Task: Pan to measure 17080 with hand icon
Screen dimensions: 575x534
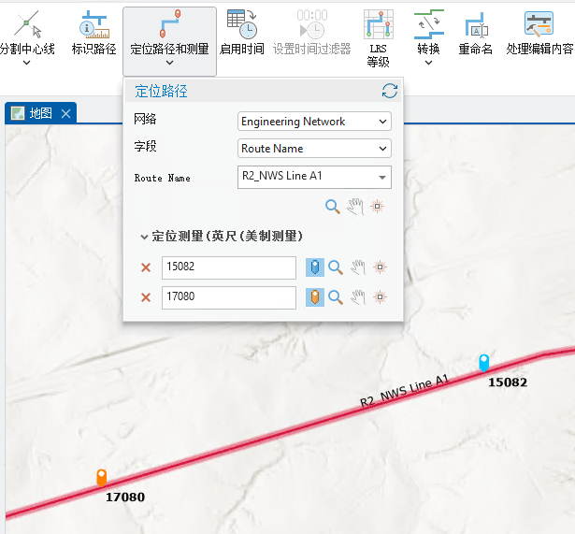Action: point(356,297)
